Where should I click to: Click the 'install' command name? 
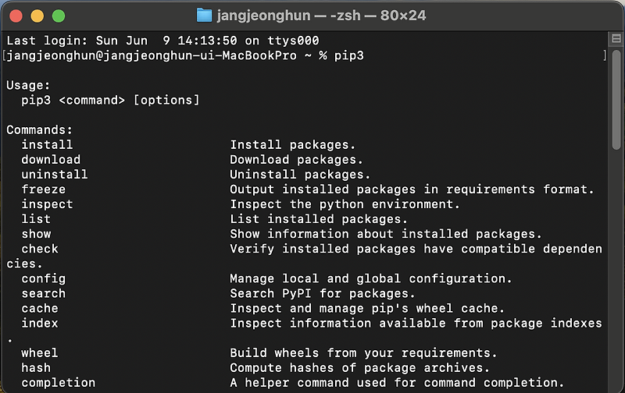pos(47,144)
